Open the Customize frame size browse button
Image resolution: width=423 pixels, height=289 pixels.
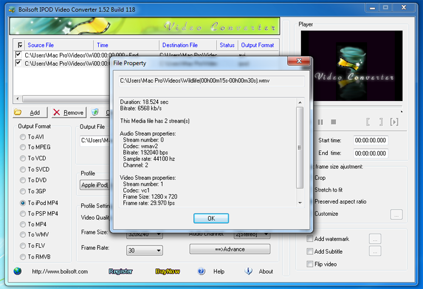click(x=396, y=215)
